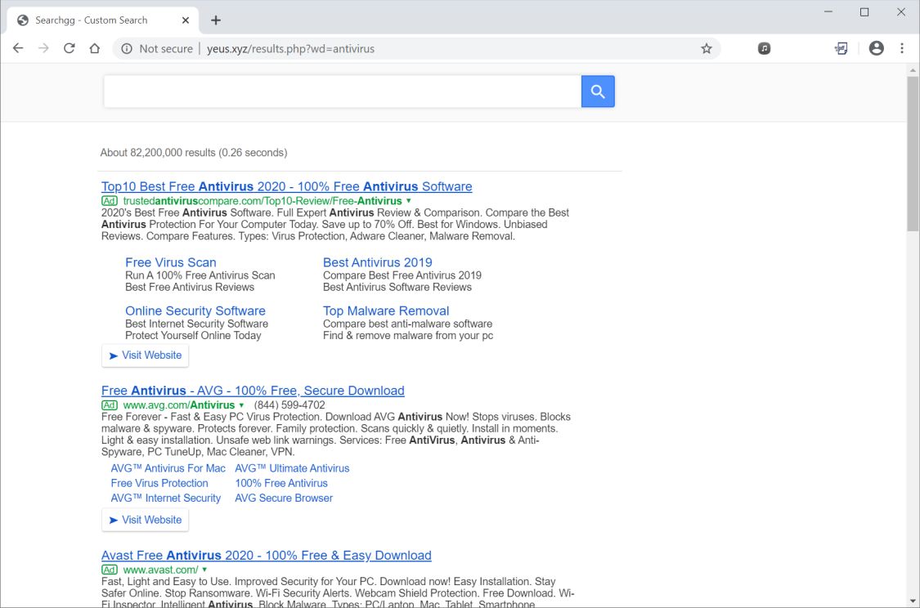This screenshot has width=920, height=608.
Task: Open the extension icon beside profile
Action: coord(841,49)
